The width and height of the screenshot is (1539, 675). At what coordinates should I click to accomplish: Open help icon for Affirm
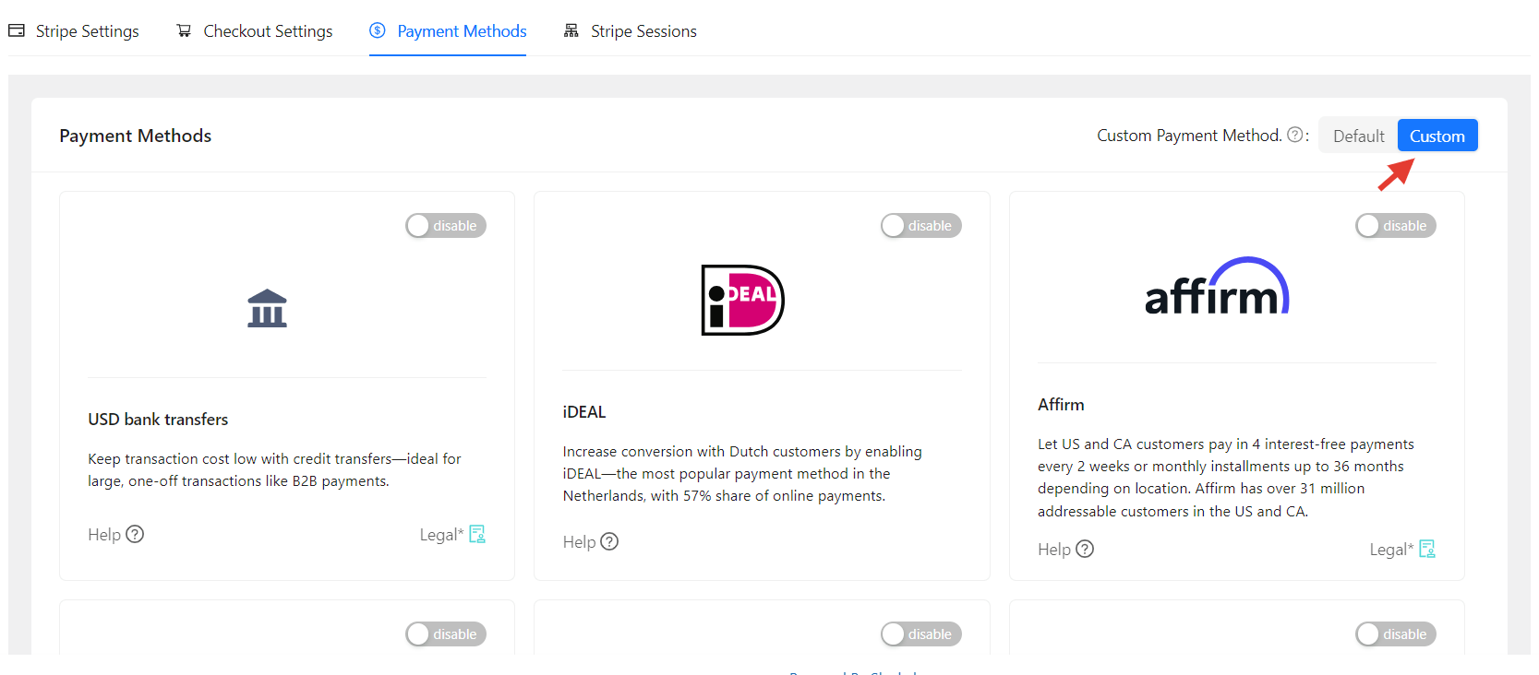tap(1085, 549)
